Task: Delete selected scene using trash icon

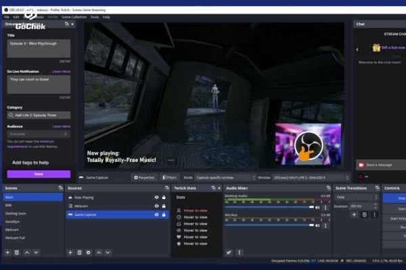Action: [17, 252]
